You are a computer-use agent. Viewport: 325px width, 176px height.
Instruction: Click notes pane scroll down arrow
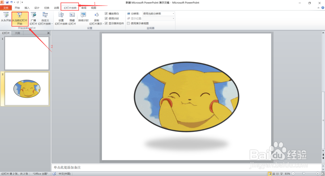(323, 170)
